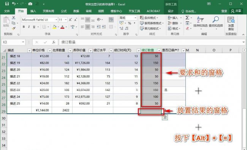Align text to top of cell
This screenshot has width=247, height=150.
coord(82,19)
